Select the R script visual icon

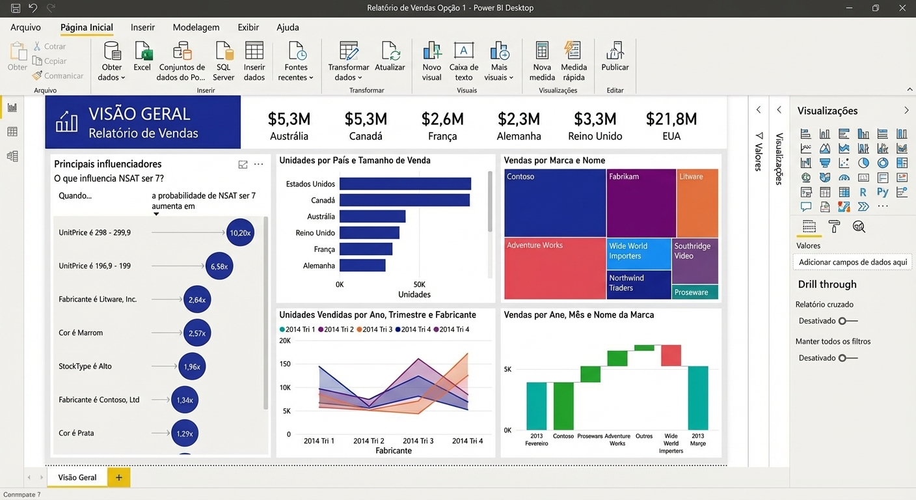click(863, 192)
